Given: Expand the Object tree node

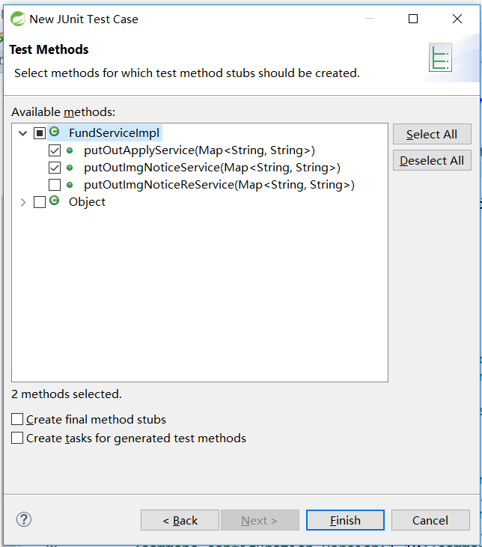Looking at the screenshot, I should [23, 202].
